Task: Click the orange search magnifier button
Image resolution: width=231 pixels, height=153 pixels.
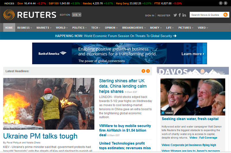Action: 226,15
